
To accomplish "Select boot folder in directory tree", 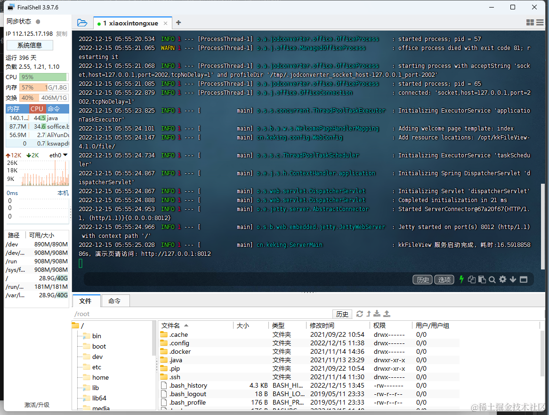I will point(95,346).
